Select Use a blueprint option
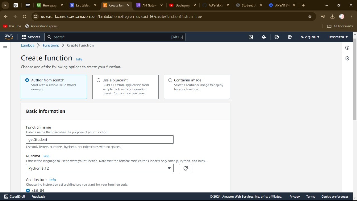Viewport: 357px width, 201px height. pyautogui.click(x=125, y=87)
